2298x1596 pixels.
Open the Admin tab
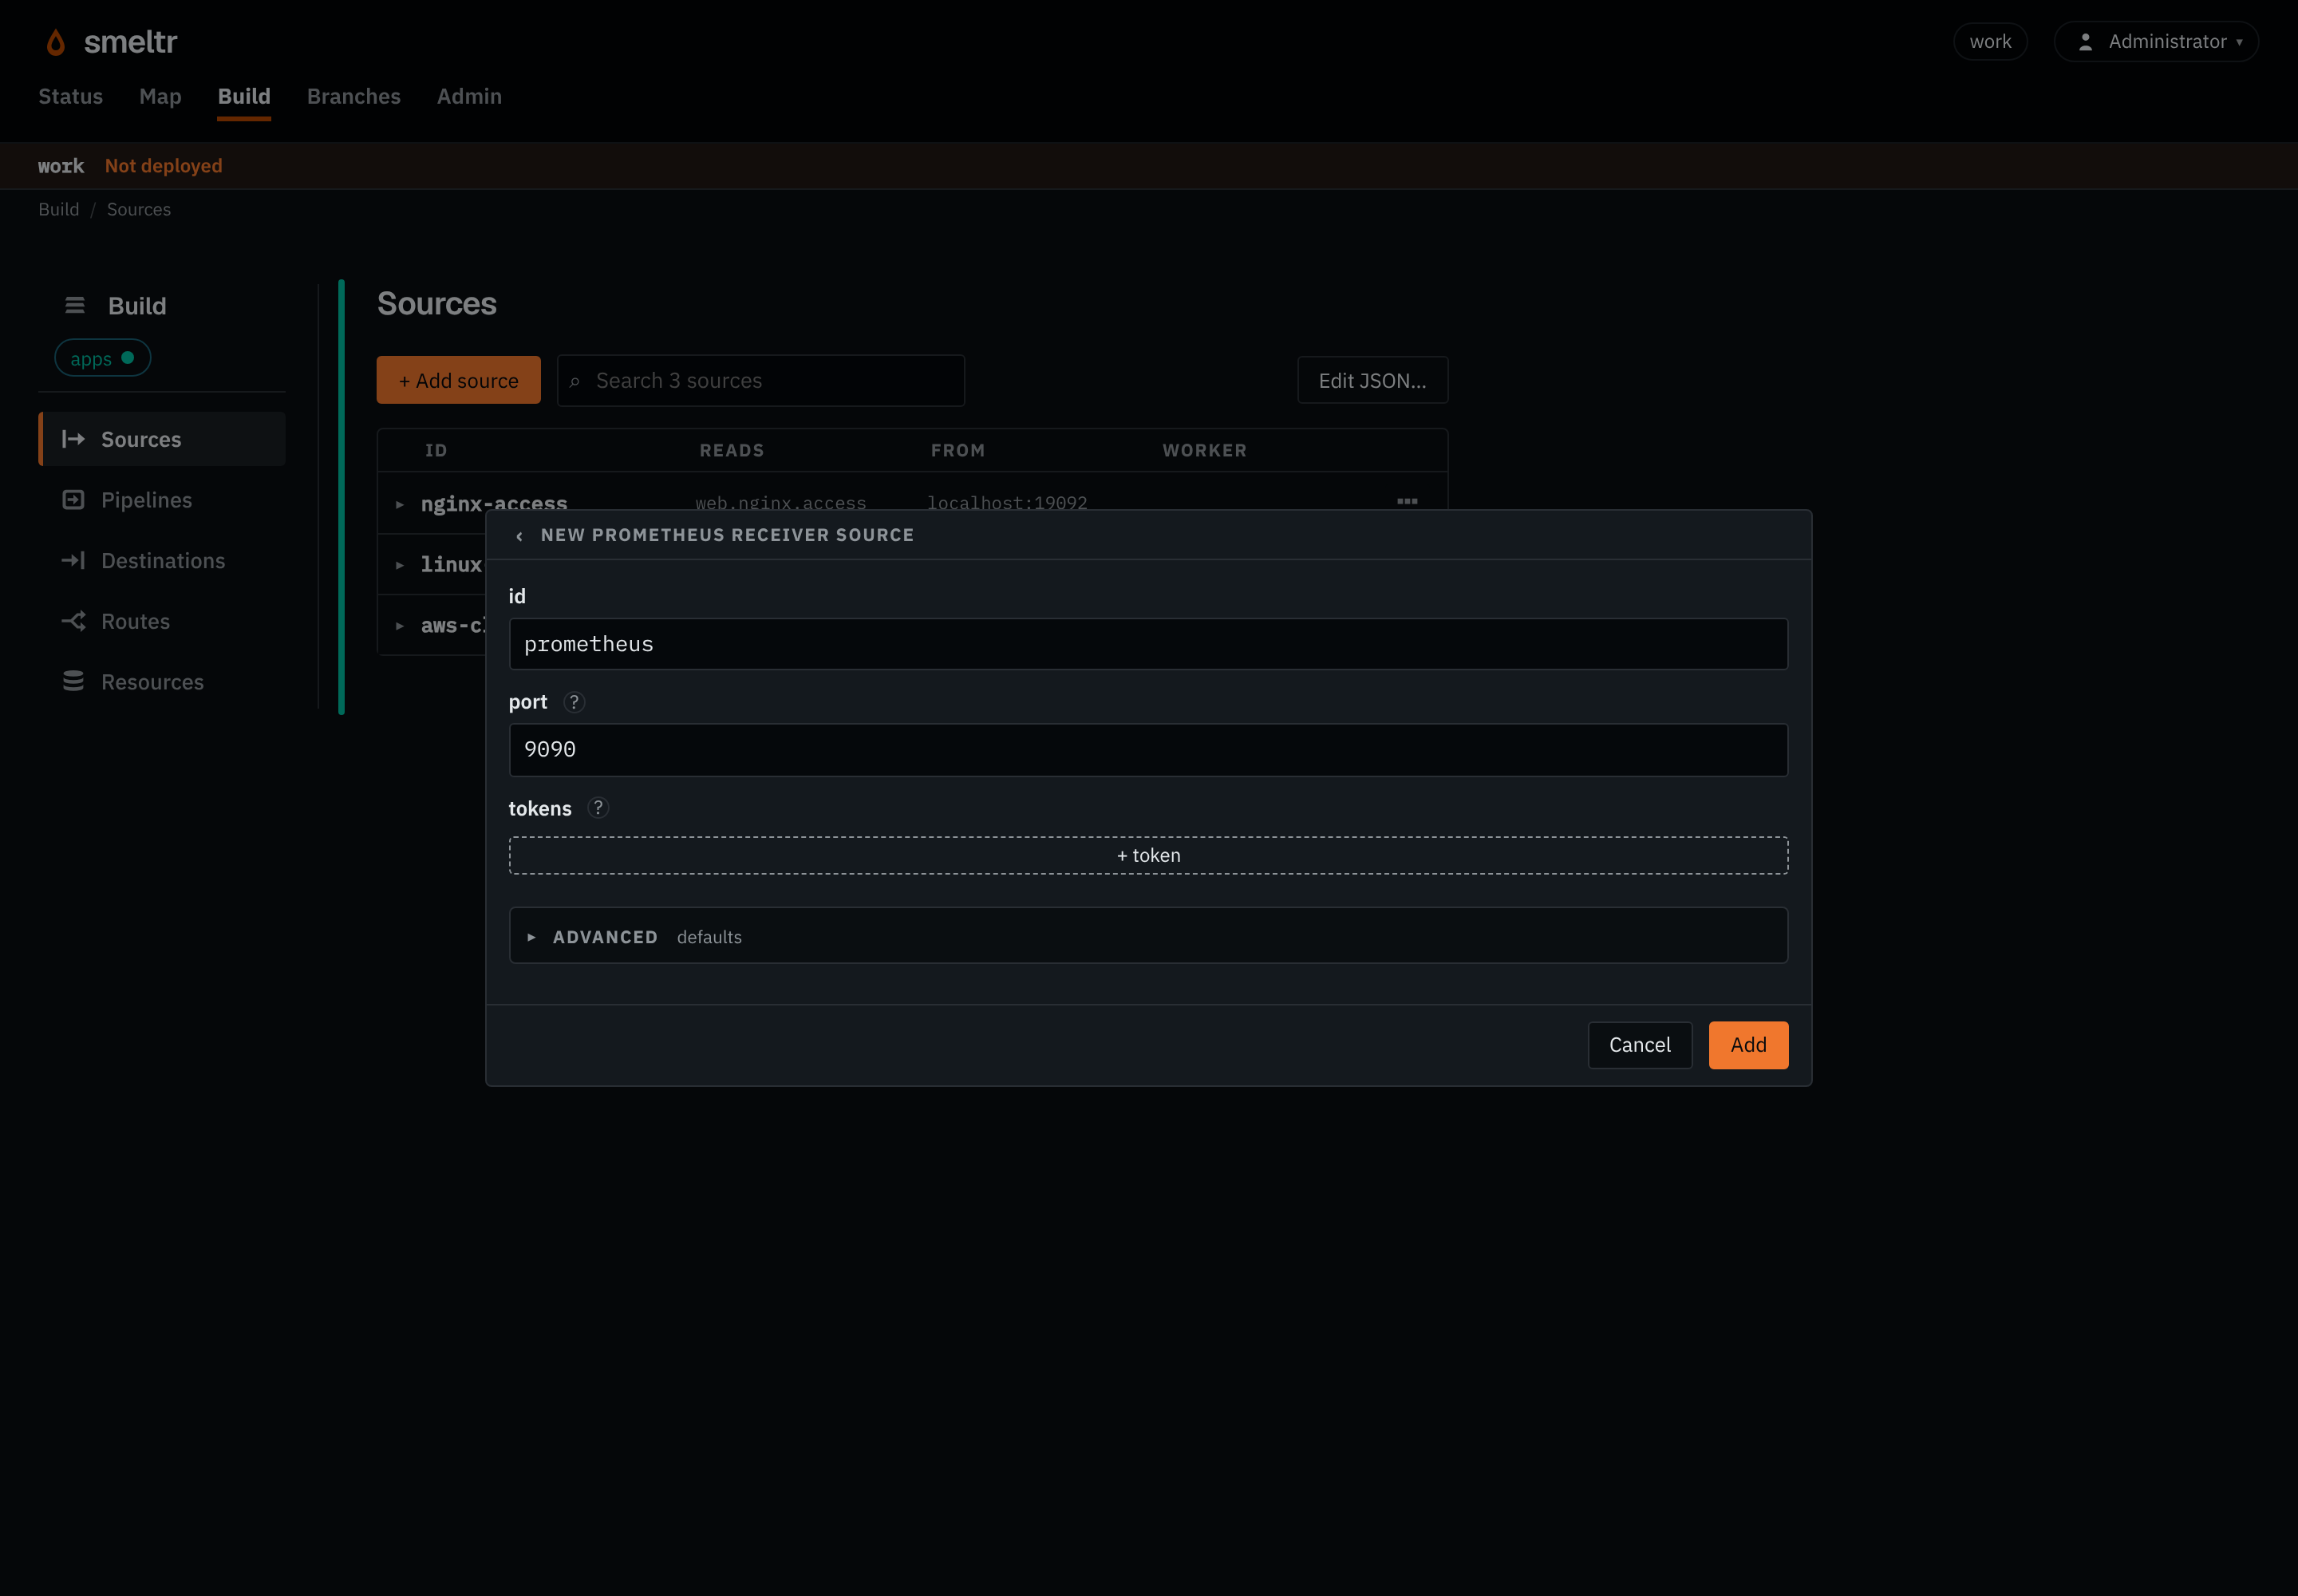[x=469, y=96]
